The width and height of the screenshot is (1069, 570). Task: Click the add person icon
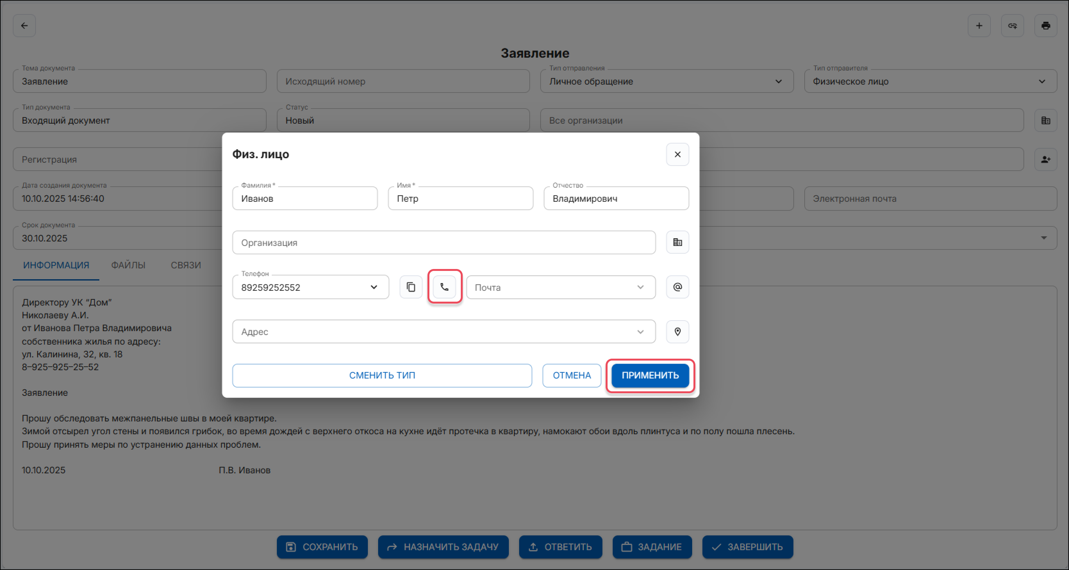click(x=1045, y=159)
